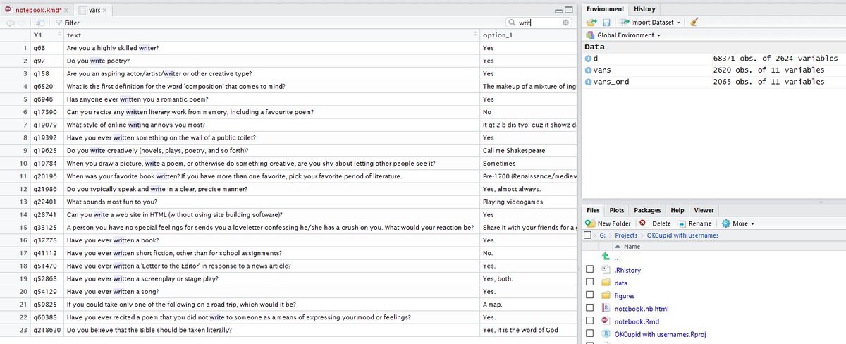Check the figures folder checkbox
The image size is (846, 344).
pos(589,296)
